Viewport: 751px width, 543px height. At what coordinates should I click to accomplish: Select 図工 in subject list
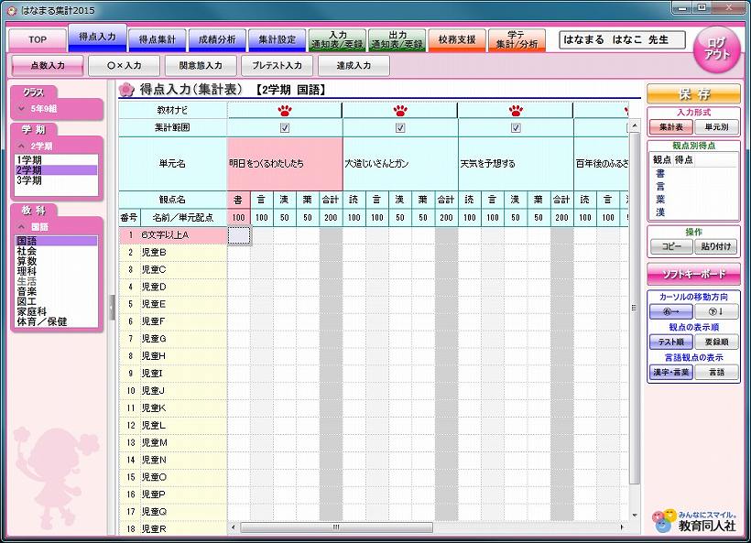pos(57,301)
